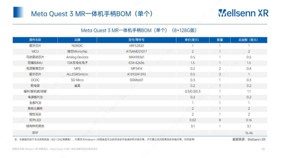Click the '品牌' column header
Image resolution: width=281 pixels, height=158 pixels.
[77, 40]
